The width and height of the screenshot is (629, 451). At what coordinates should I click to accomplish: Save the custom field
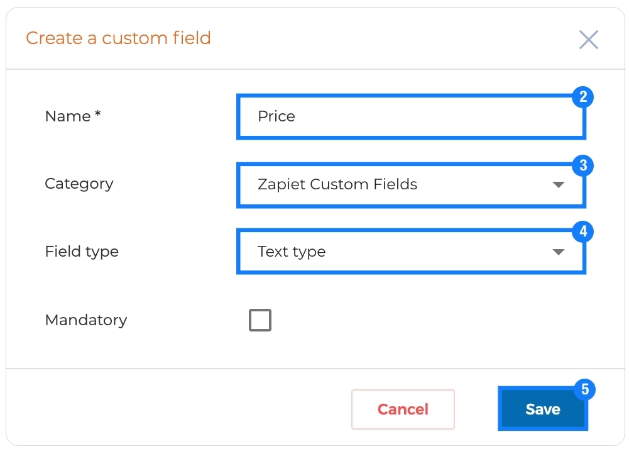[x=543, y=409]
